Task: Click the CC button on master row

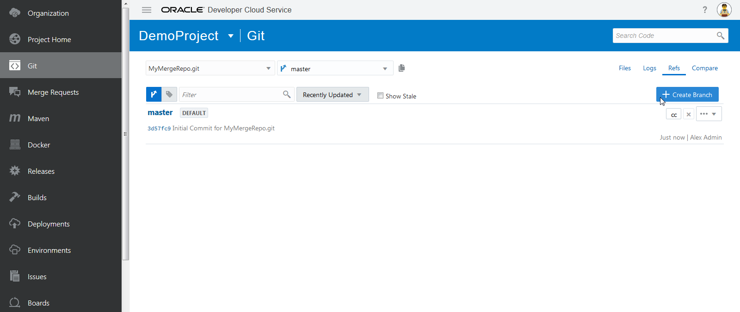Action: point(674,114)
